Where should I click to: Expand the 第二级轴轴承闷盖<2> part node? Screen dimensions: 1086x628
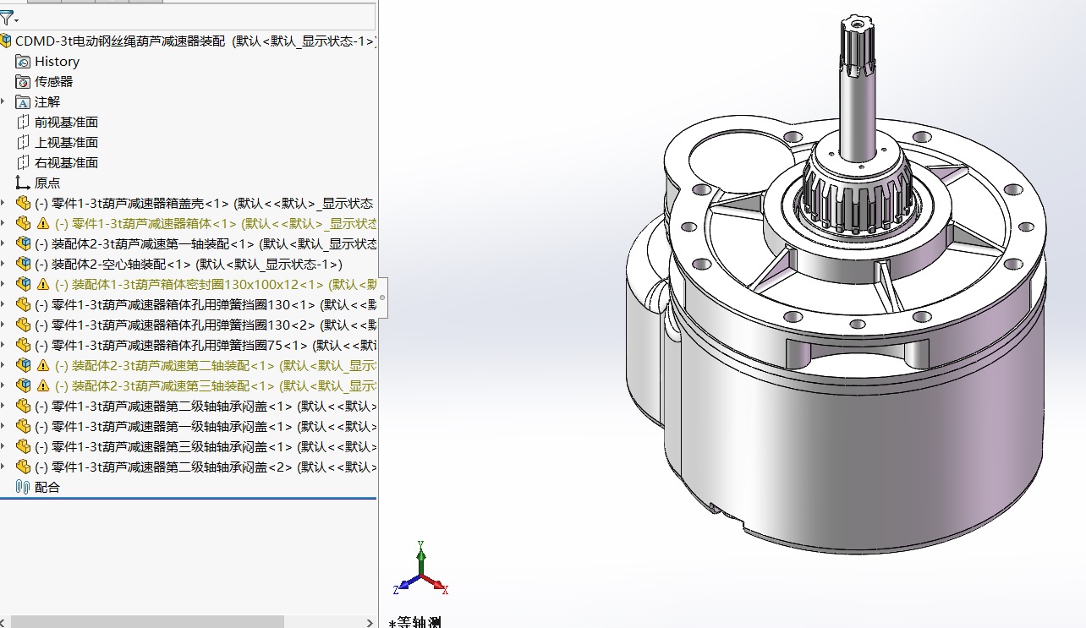(3, 467)
